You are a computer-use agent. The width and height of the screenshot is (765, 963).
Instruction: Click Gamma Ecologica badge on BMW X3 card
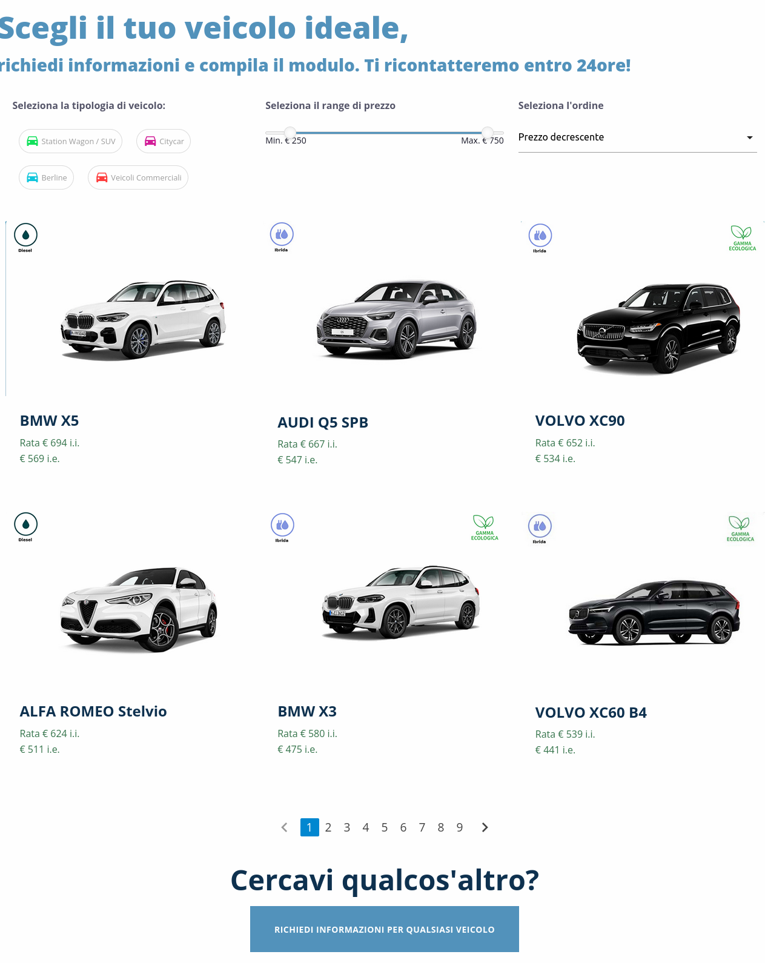pos(485,528)
